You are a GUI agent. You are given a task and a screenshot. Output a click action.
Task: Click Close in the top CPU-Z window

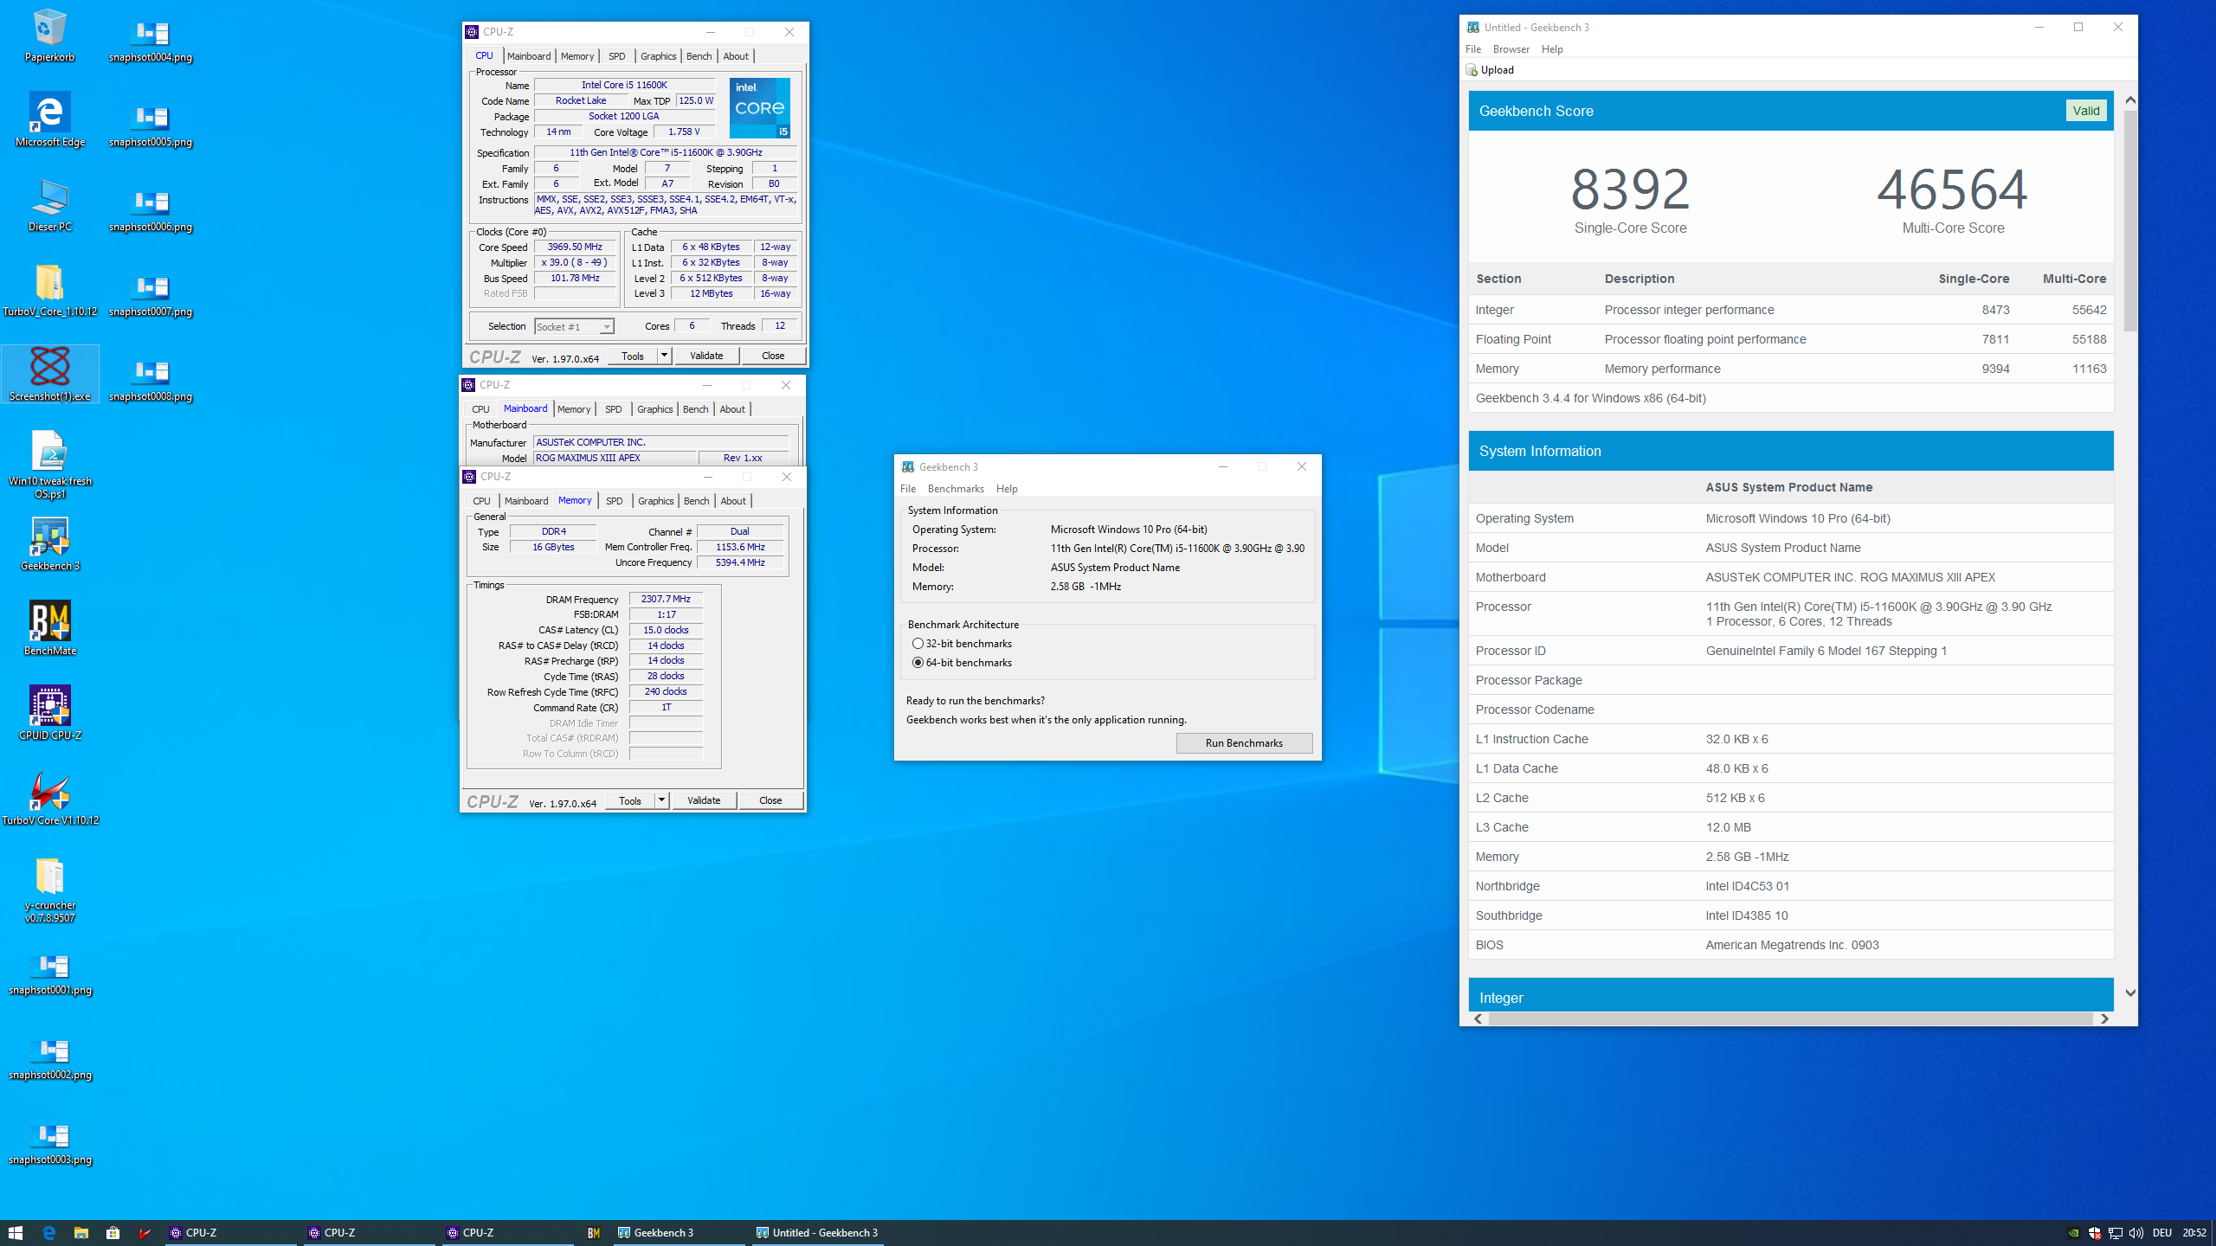(x=773, y=356)
